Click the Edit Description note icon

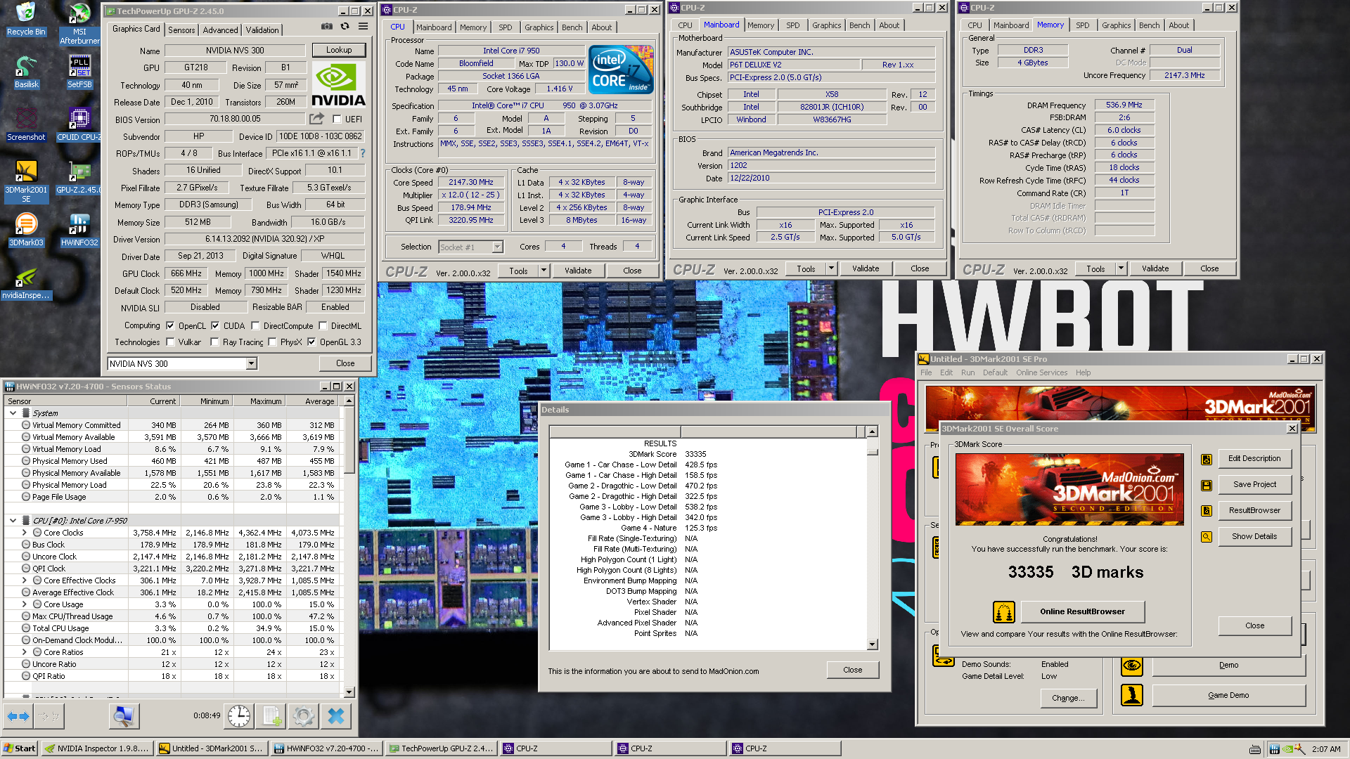tap(1207, 459)
